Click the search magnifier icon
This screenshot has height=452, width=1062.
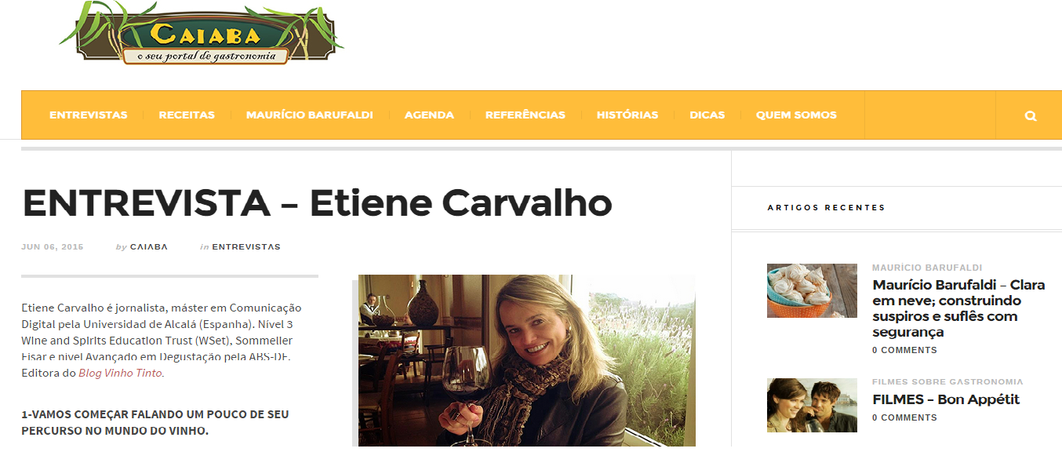(1030, 115)
